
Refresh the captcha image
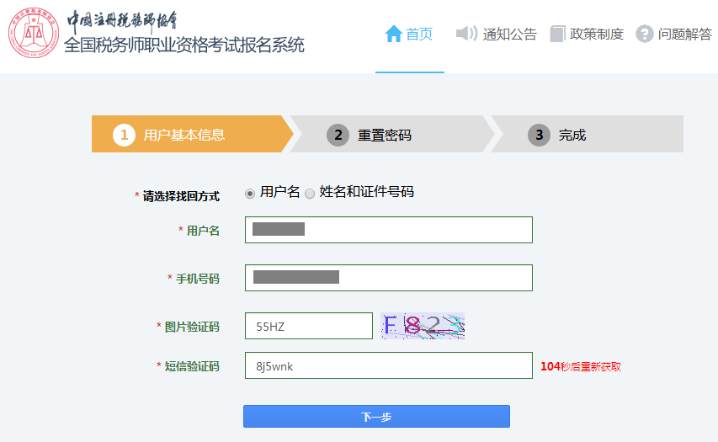(x=423, y=326)
